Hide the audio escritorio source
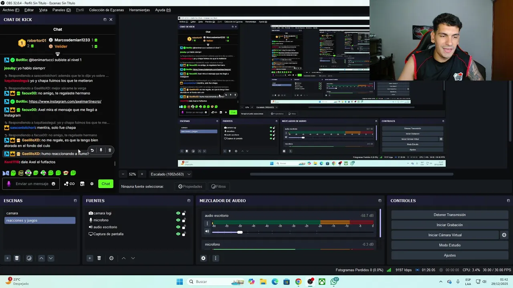The width and height of the screenshot is (513, 288). click(178, 227)
